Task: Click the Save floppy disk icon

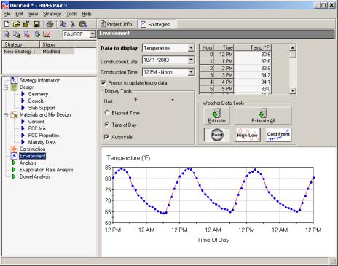Action: click(36, 24)
